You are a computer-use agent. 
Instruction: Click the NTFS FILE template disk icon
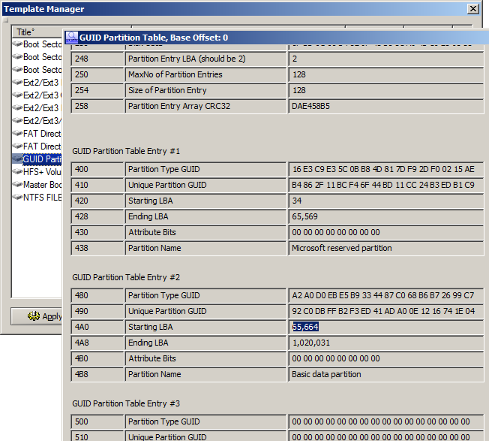(17, 198)
